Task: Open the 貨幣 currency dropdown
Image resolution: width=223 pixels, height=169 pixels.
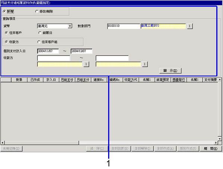Action: tap(70, 26)
